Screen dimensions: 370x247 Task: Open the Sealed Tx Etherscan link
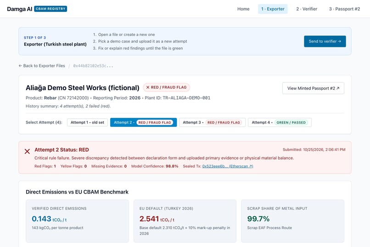228,166
